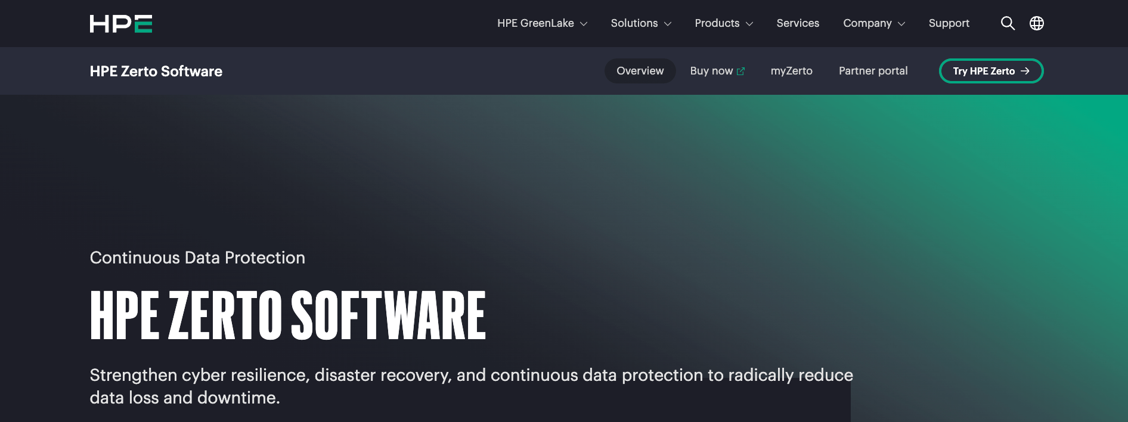
Task: Click the HPE logo
Action: pos(121,24)
